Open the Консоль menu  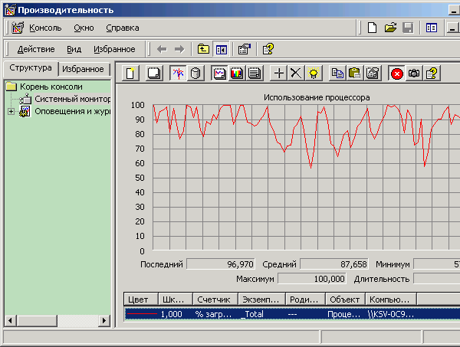point(46,28)
